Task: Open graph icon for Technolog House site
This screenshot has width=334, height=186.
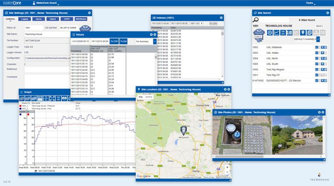Action: [x=276, y=33]
